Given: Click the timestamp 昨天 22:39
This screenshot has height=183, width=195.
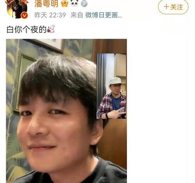Looking at the screenshot, I should pyautogui.click(x=50, y=15).
